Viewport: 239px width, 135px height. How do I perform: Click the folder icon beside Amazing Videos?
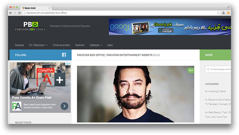coord(206,91)
